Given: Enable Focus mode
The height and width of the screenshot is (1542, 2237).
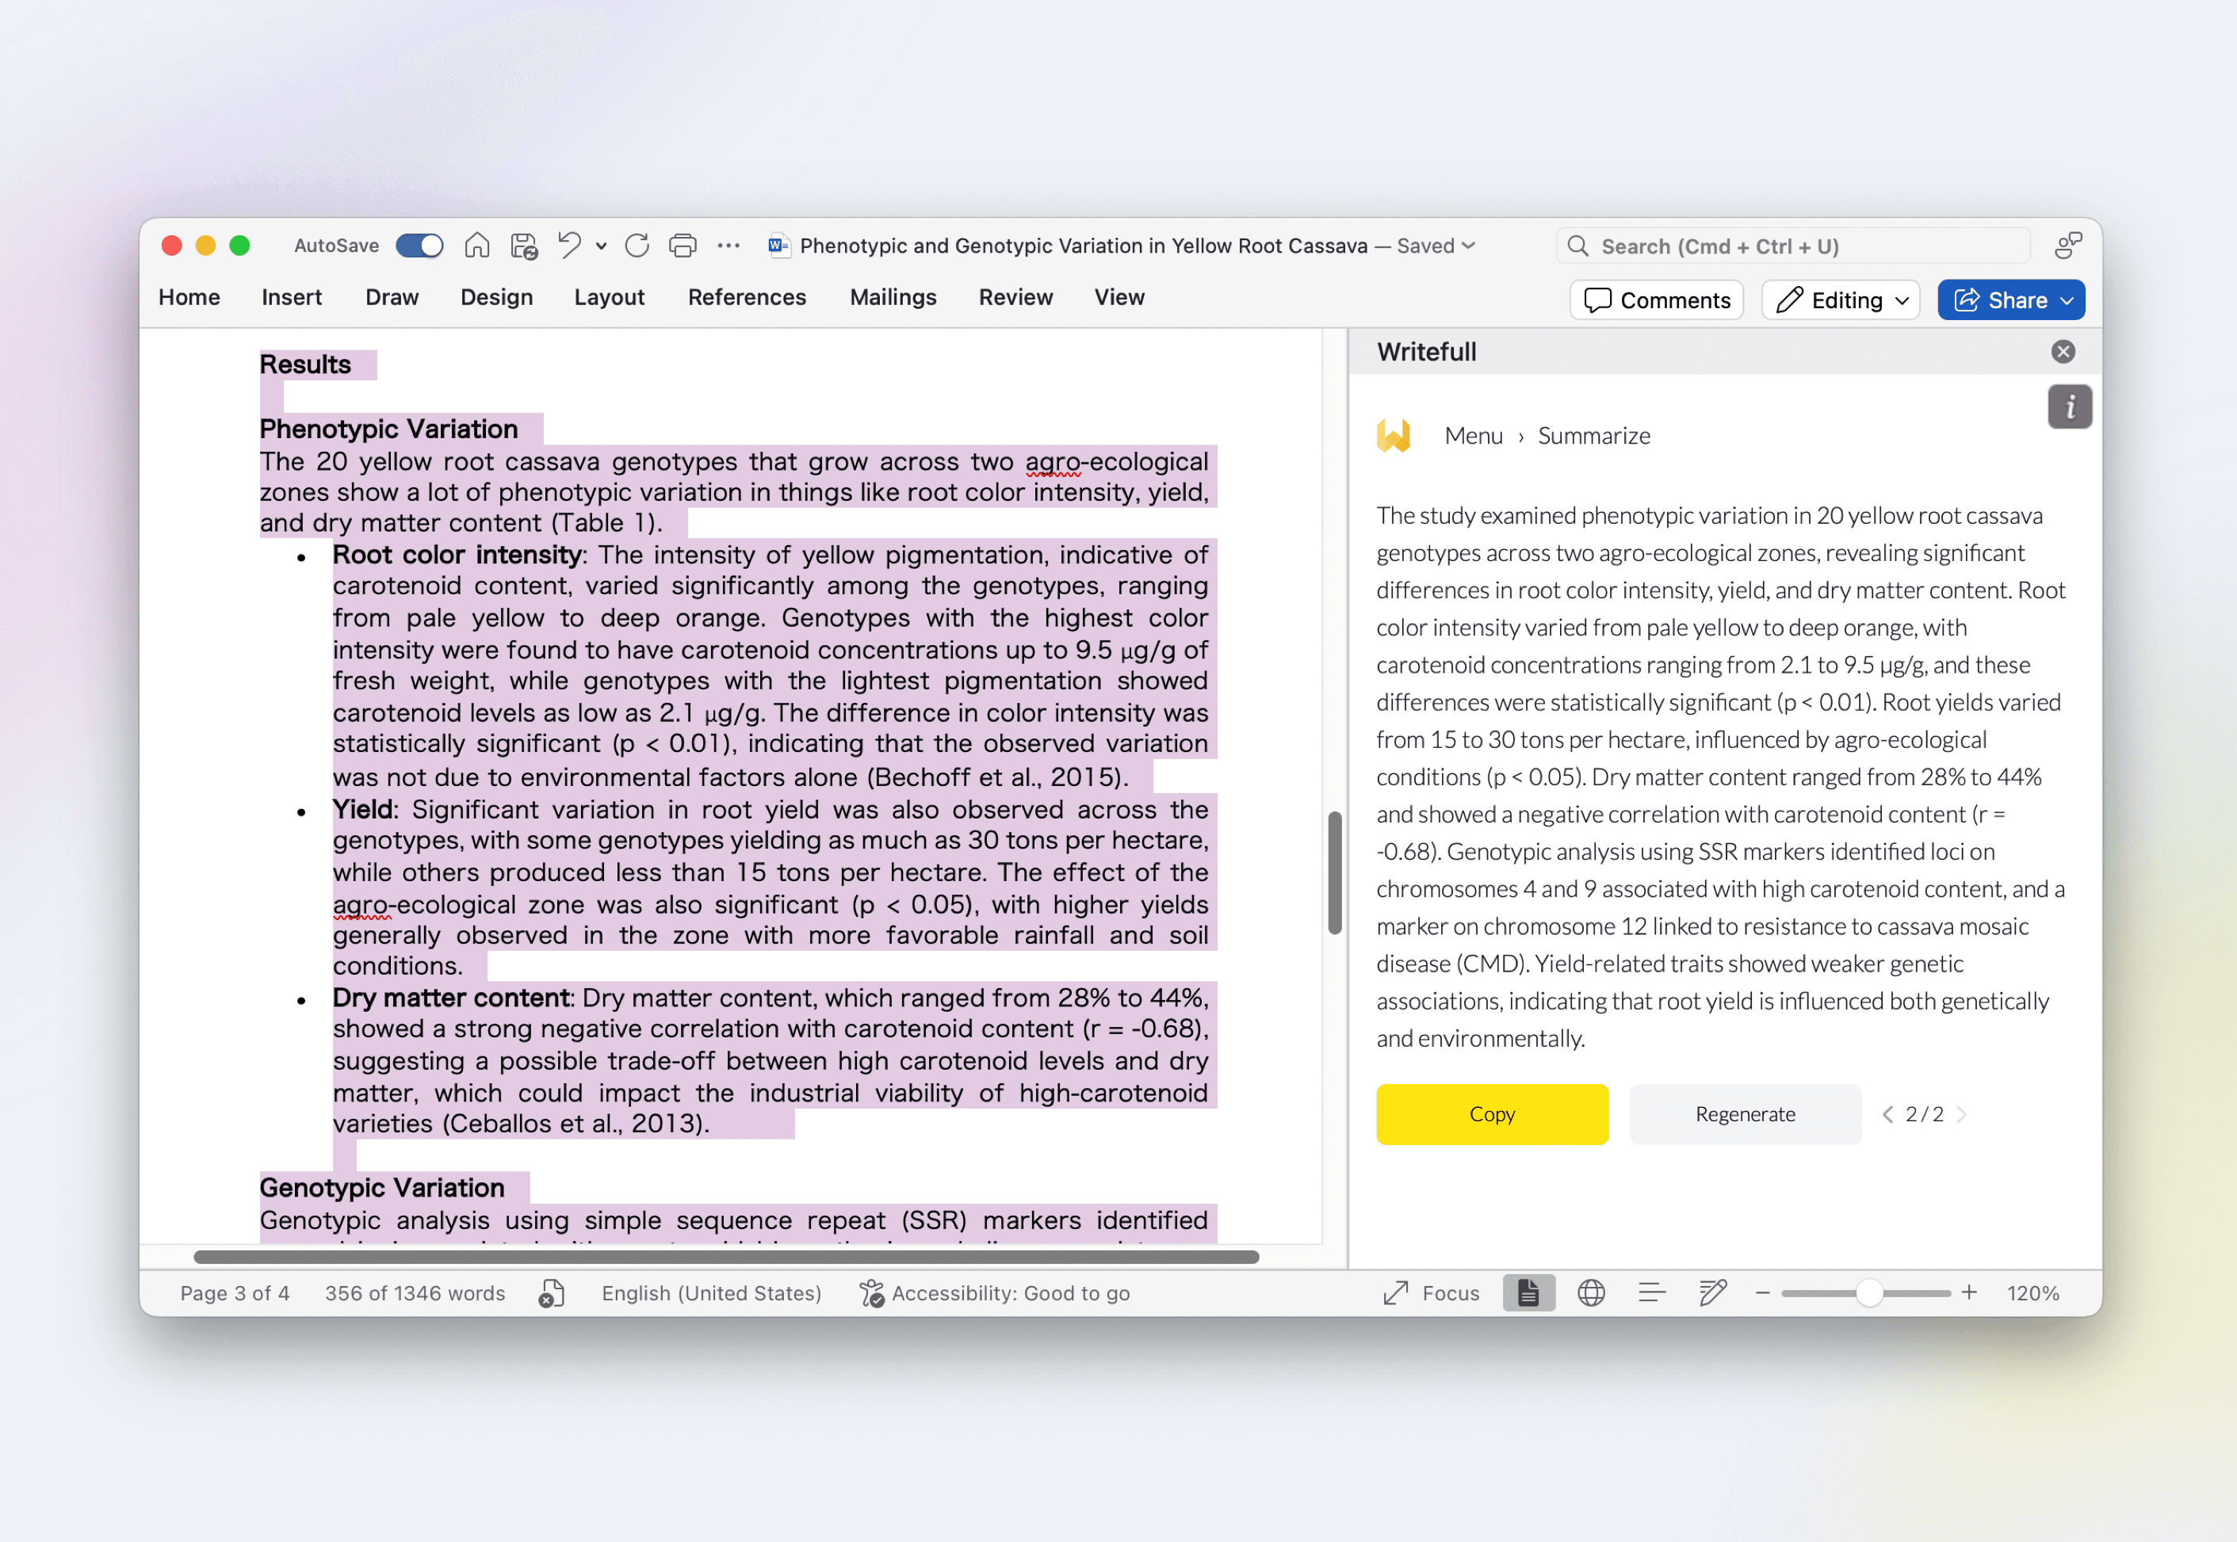Looking at the screenshot, I should point(1431,1292).
